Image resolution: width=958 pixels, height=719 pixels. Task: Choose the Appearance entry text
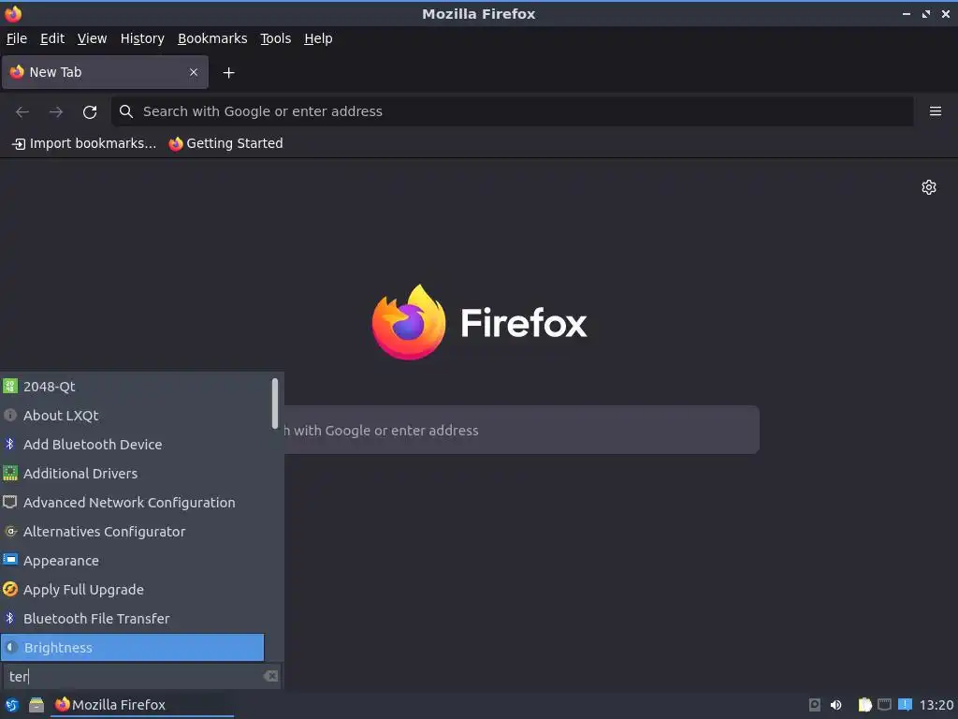click(x=61, y=561)
